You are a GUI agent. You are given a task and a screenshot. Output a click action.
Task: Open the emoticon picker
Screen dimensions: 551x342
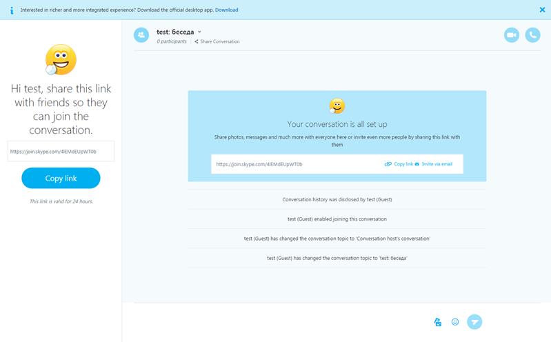[x=455, y=321]
